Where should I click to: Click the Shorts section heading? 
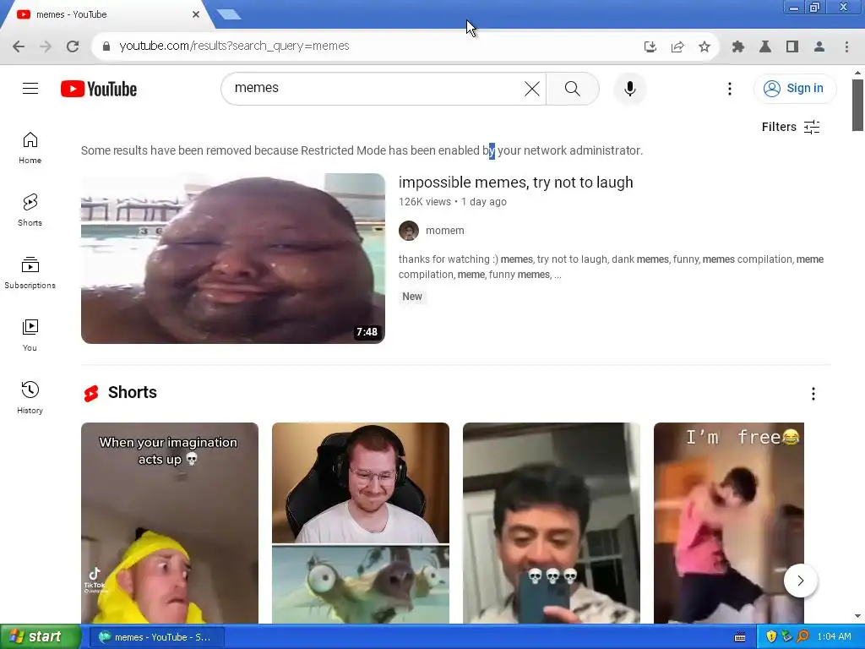point(133,392)
